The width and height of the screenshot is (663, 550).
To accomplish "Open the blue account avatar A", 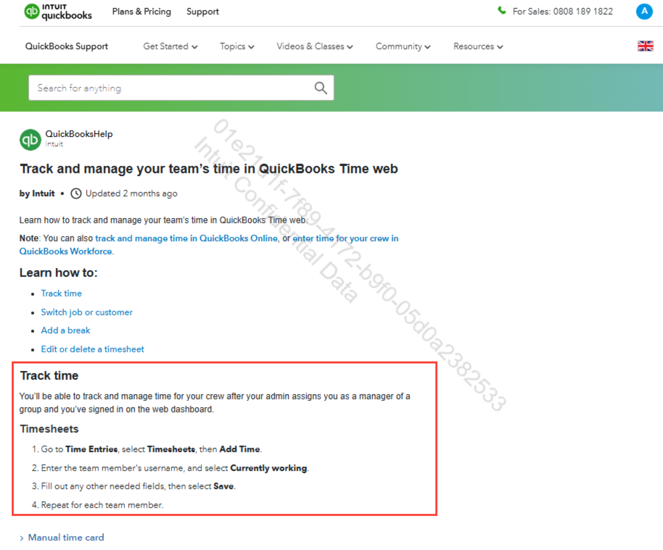I will point(644,11).
